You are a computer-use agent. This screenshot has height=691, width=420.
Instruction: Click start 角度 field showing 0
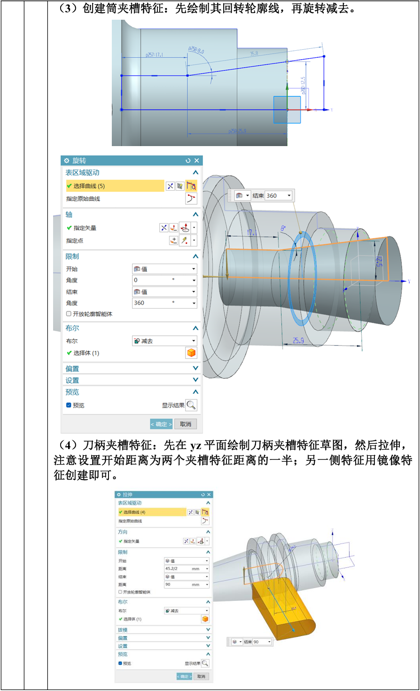[164, 280]
